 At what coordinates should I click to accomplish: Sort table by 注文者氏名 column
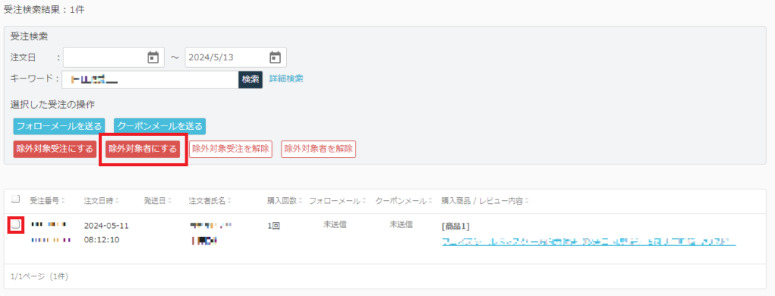point(210,201)
